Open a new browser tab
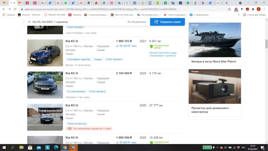This screenshot has width=268, height=151. (226, 3)
